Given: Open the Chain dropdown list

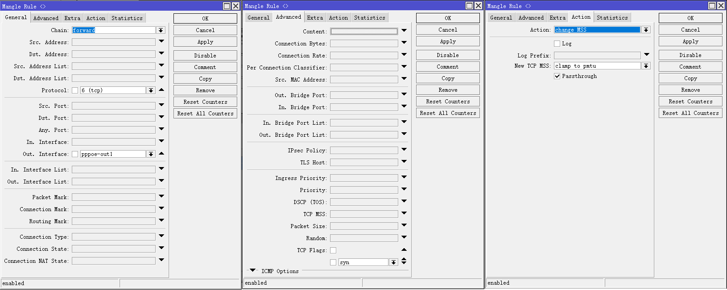Looking at the screenshot, I should click(161, 30).
